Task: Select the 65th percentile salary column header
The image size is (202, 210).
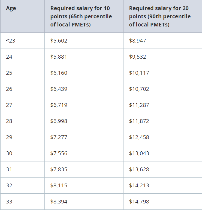Action: tap(84, 16)
